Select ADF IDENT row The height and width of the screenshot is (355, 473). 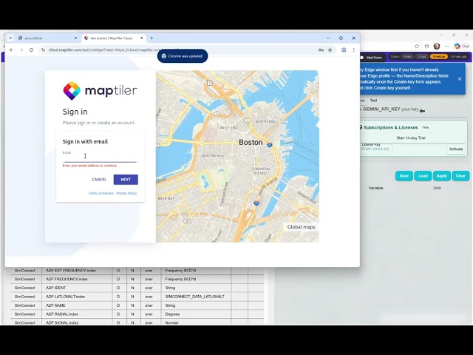coord(137,288)
